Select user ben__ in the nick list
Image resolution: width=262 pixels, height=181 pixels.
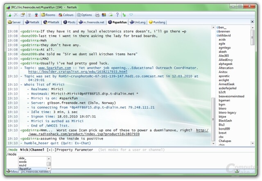(x=222, y=27)
